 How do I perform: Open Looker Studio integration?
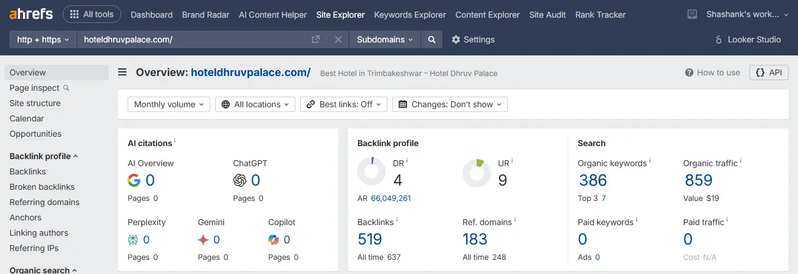tap(747, 39)
